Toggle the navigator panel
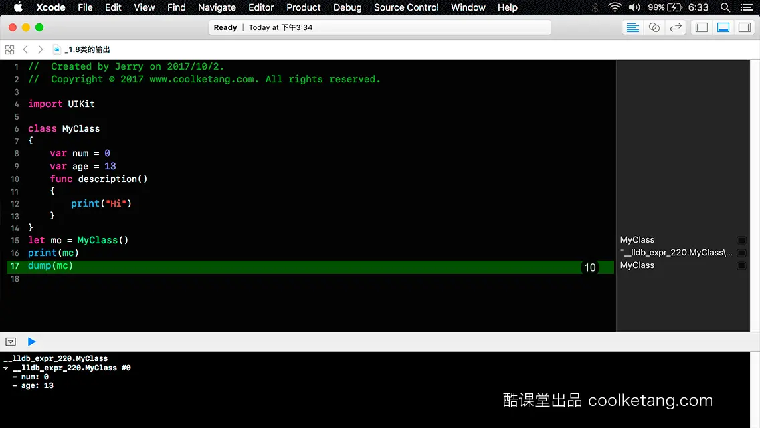 point(702,27)
